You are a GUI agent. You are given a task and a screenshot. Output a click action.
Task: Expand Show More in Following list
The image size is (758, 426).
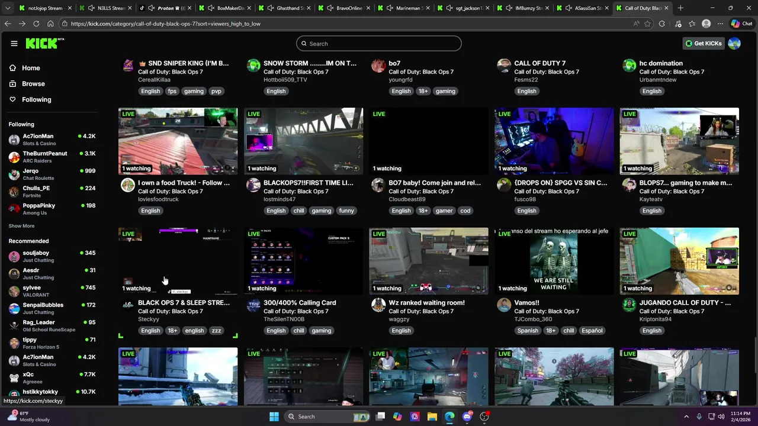21,226
